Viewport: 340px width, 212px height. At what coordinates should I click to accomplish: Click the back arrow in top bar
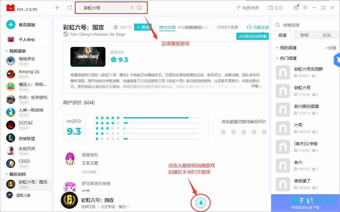58,8
